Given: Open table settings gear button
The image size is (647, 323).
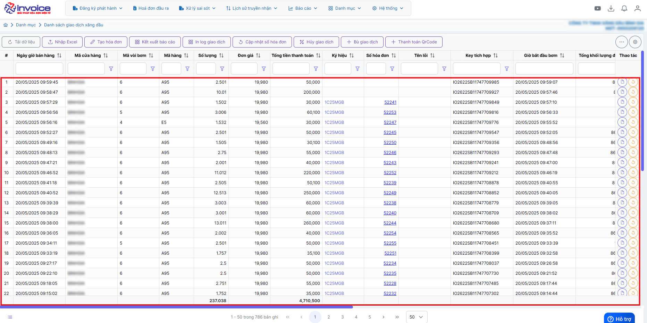Looking at the screenshot, I should (635, 42).
